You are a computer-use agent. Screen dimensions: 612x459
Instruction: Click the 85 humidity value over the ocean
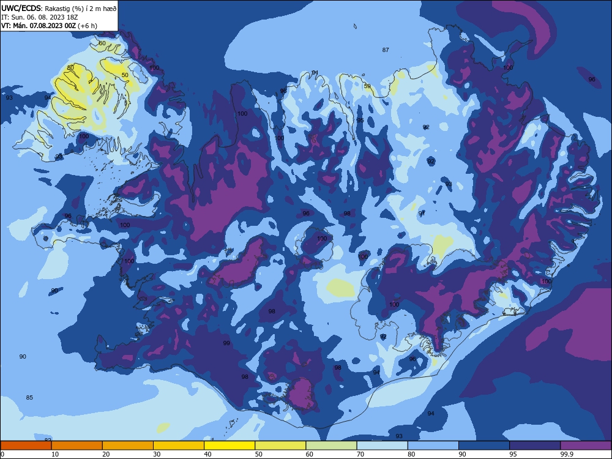point(29,397)
